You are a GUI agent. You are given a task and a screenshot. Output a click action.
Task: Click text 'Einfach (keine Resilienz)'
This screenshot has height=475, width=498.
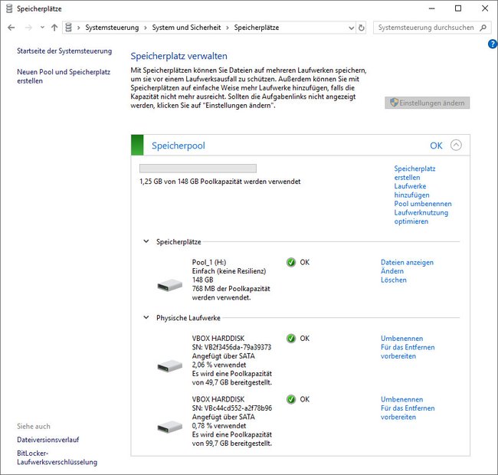pyautogui.click(x=229, y=271)
